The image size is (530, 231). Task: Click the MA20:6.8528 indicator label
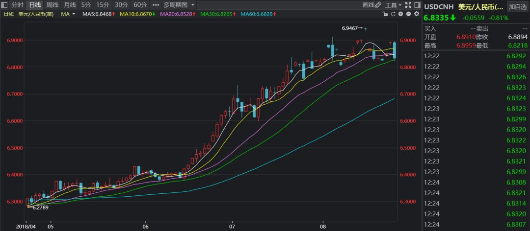coord(178,14)
